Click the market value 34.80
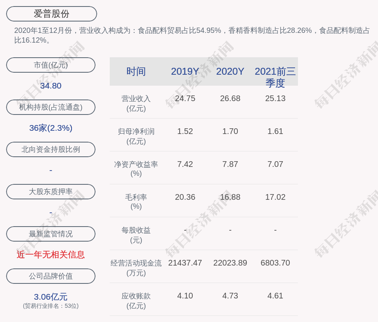The height and width of the screenshot is (322, 378). pyautogui.click(x=51, y=86)
